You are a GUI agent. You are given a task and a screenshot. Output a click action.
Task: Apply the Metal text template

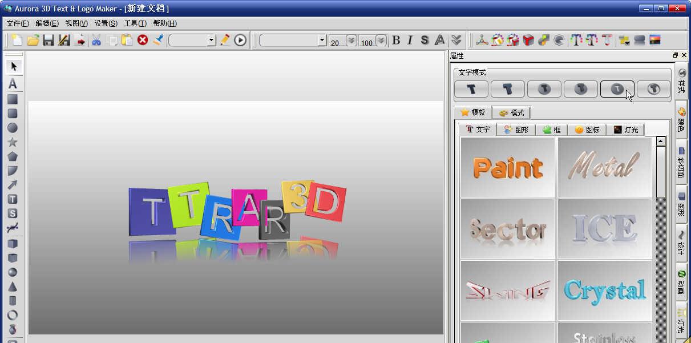pos(605,167)
